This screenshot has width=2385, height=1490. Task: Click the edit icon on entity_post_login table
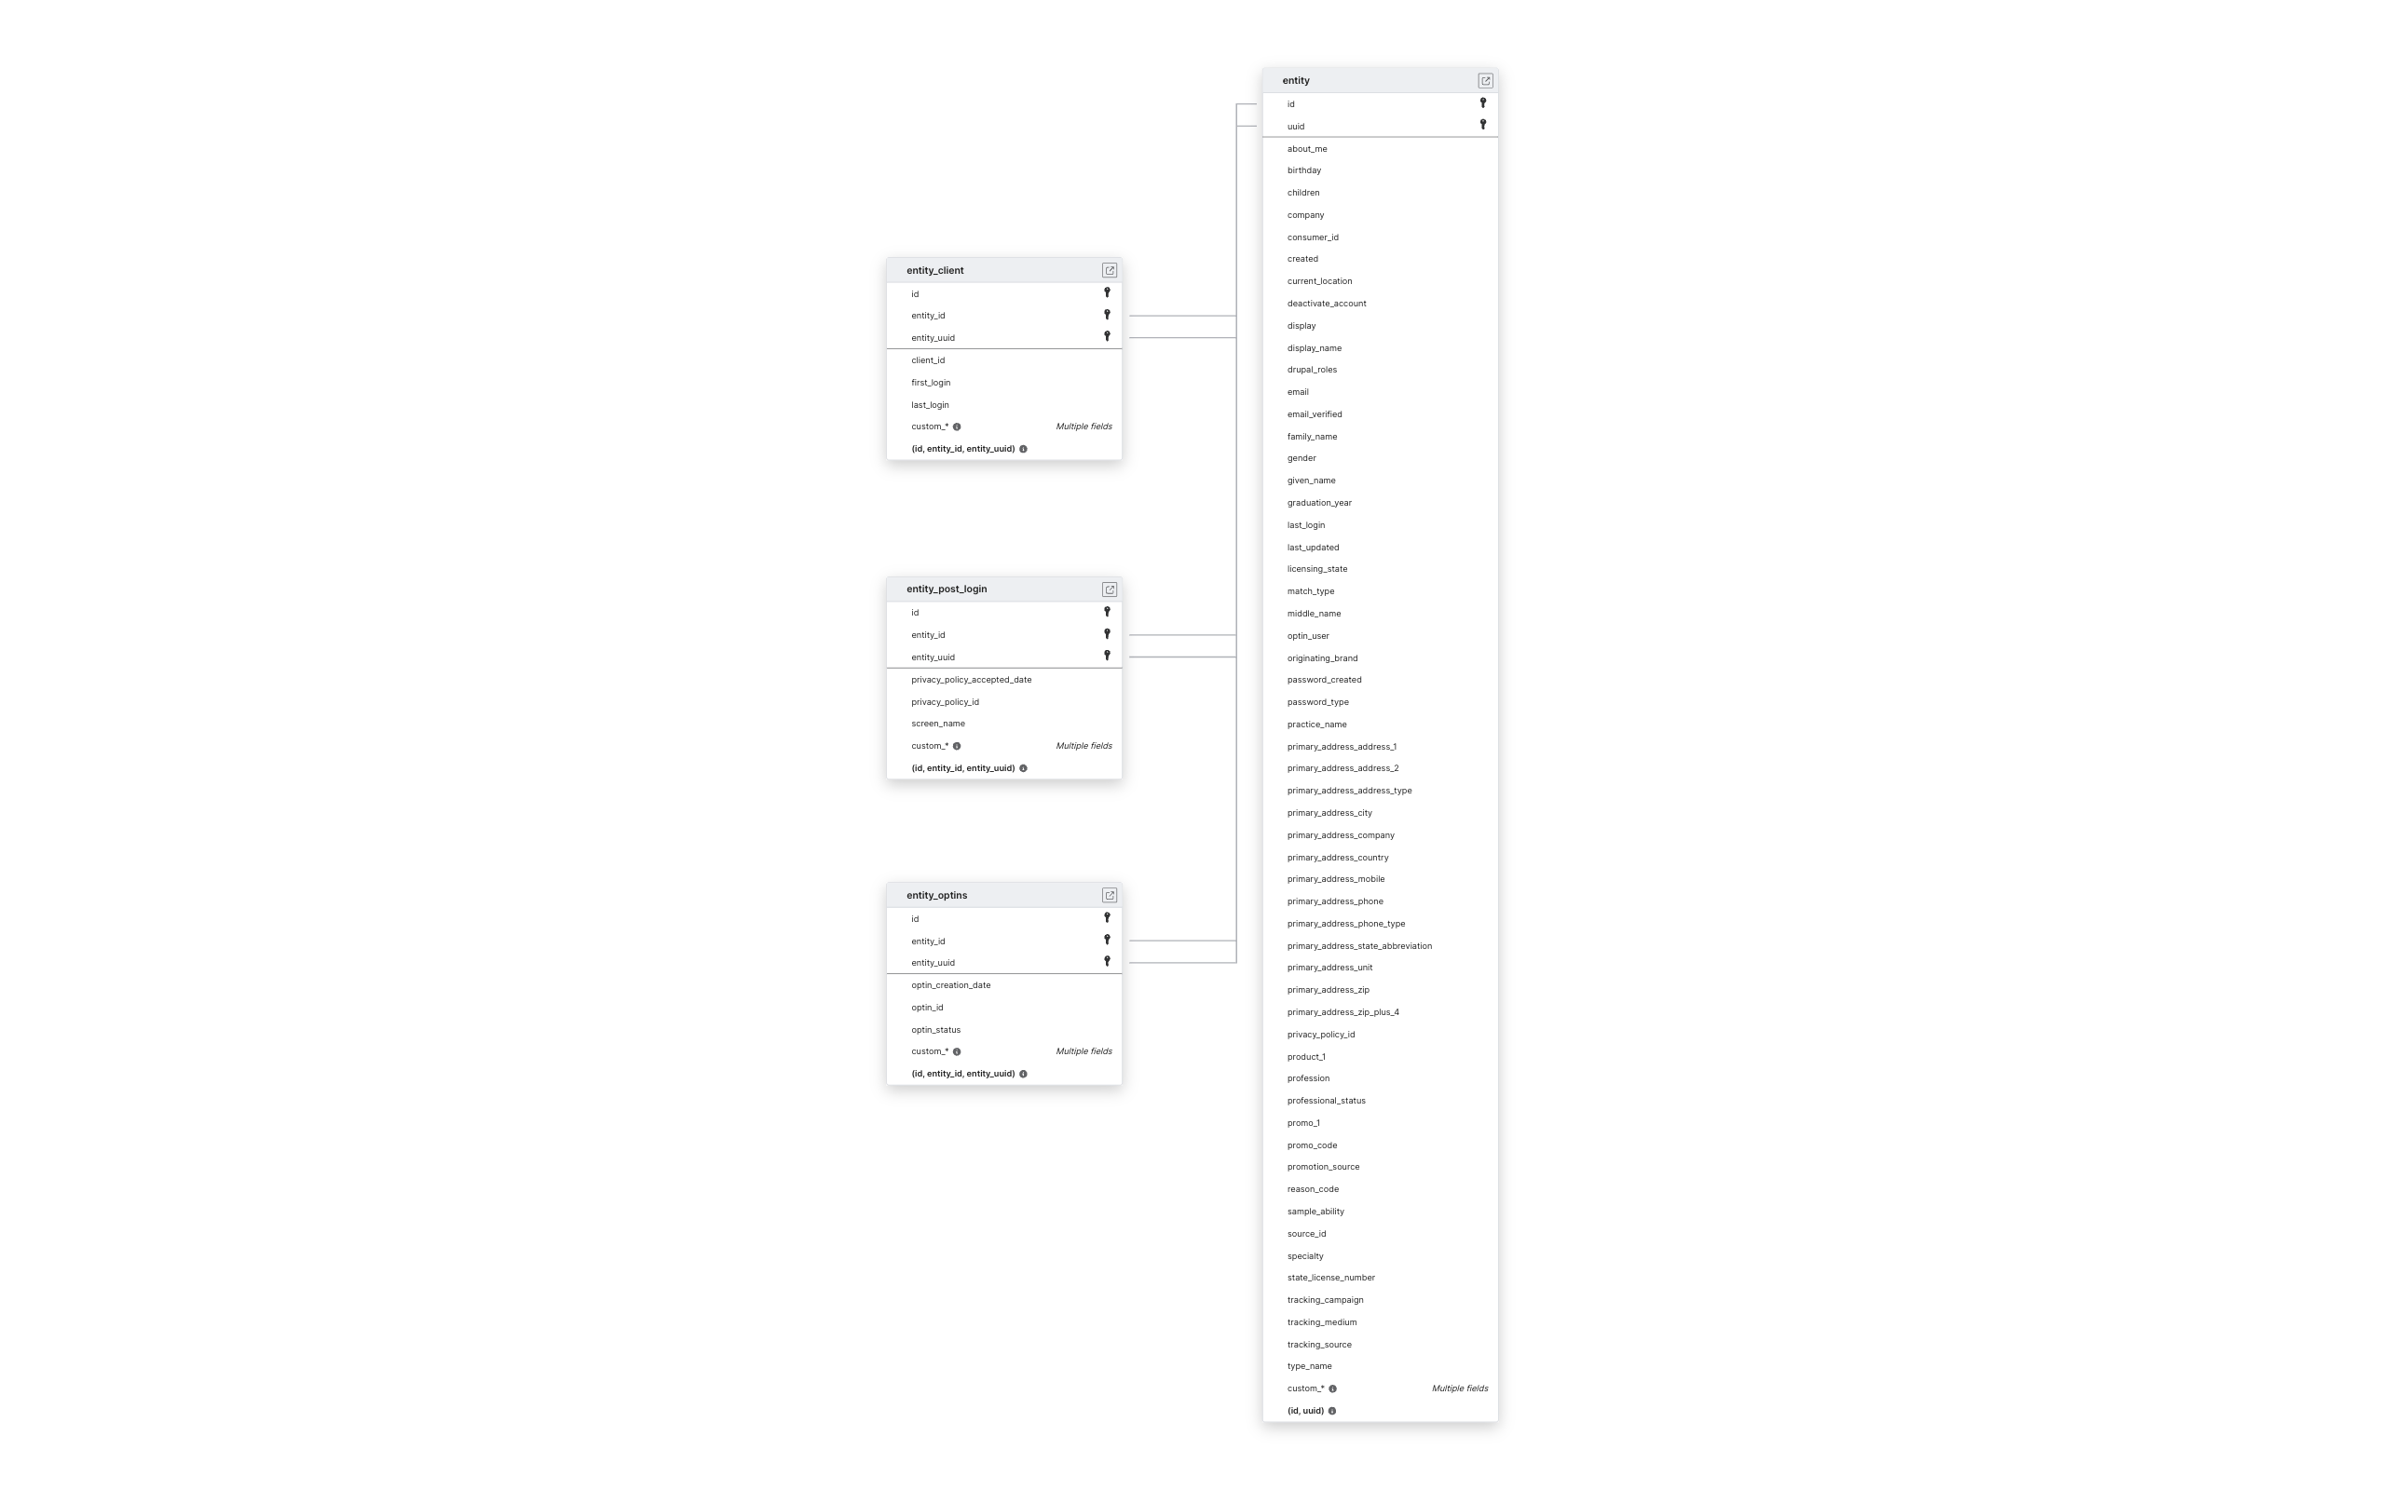(1110, 589)
